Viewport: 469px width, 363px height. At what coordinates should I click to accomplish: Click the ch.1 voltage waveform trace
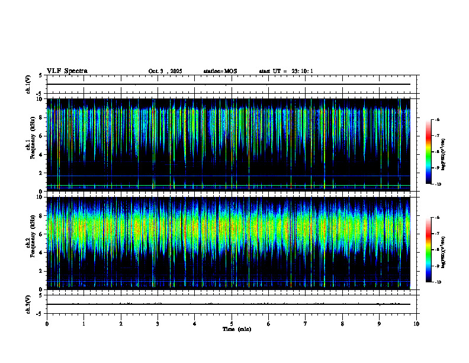click(x=229, y=84)
